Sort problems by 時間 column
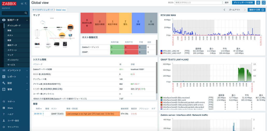The width and height of the screenshot is (267, 131). [x=39, y=109]
